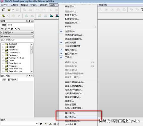Click the key Log on icon
The width and height of the screenshot is (143, 126).
pyautogui.click(x=3, y=16)
